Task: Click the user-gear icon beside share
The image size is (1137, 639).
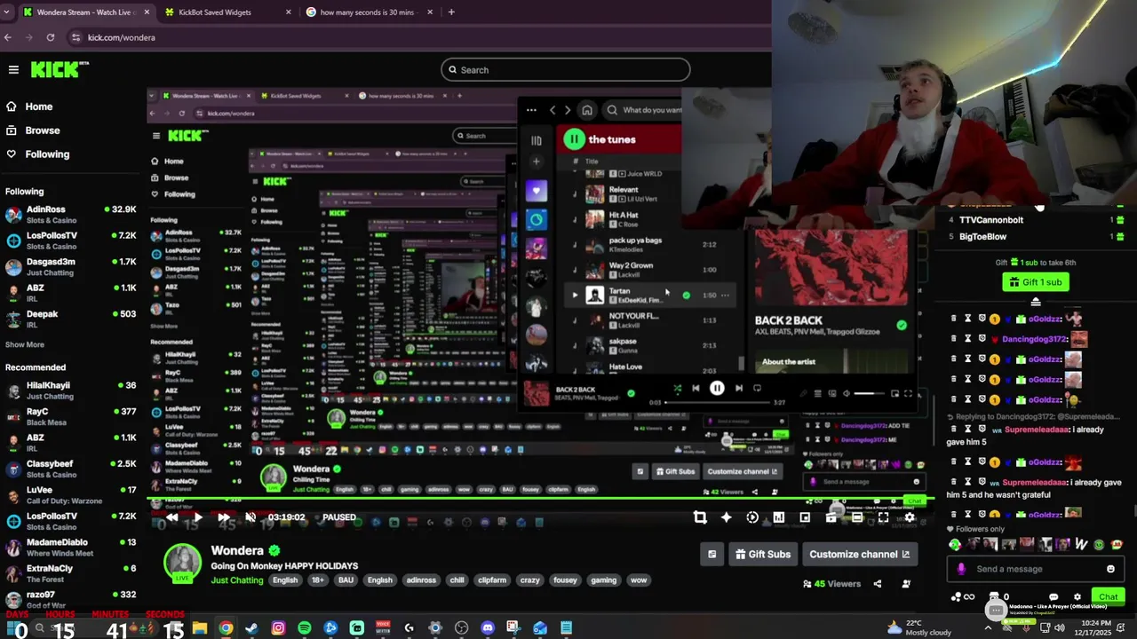Action: point(906,584)
